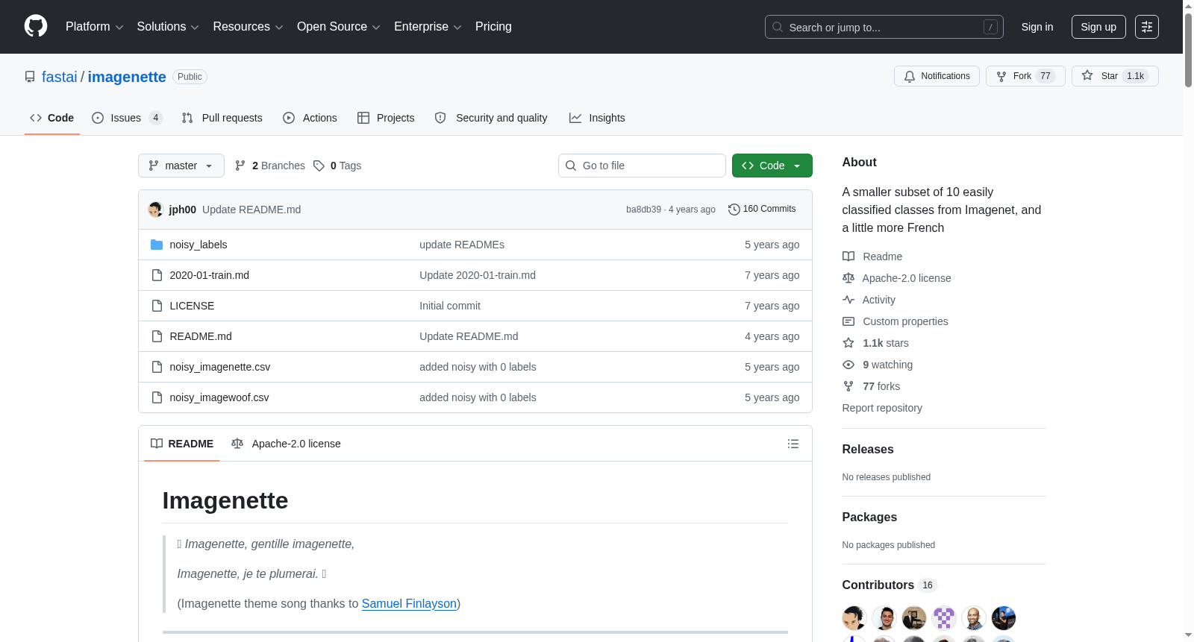
Task: Click the GitHub logo home icon
Action: [36, 26]
